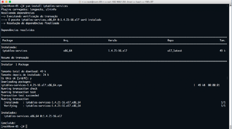Screen dimensions: 232x129
Task: Click the 'Repo' column header
Action: tap(170, 40)
